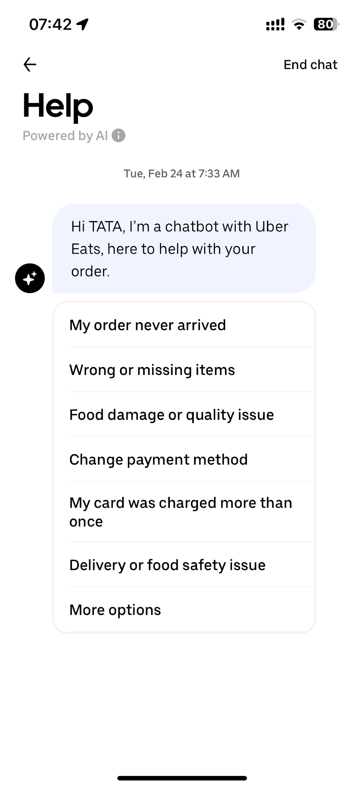Tap the battery level indicator

(326, 24)
